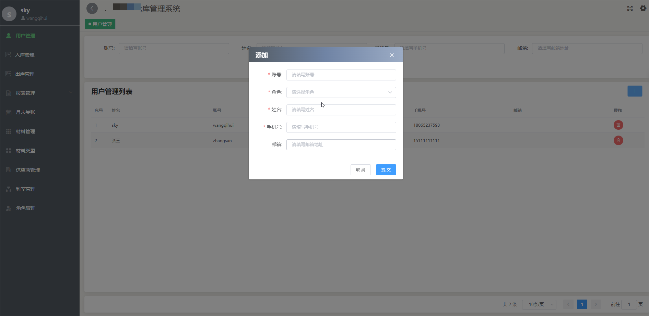Go to previous page arrow
Screen dimensions: 649x316
[568, 304]
